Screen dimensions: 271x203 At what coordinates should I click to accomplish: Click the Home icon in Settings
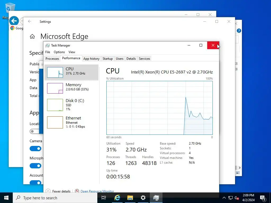click(32, 36)
